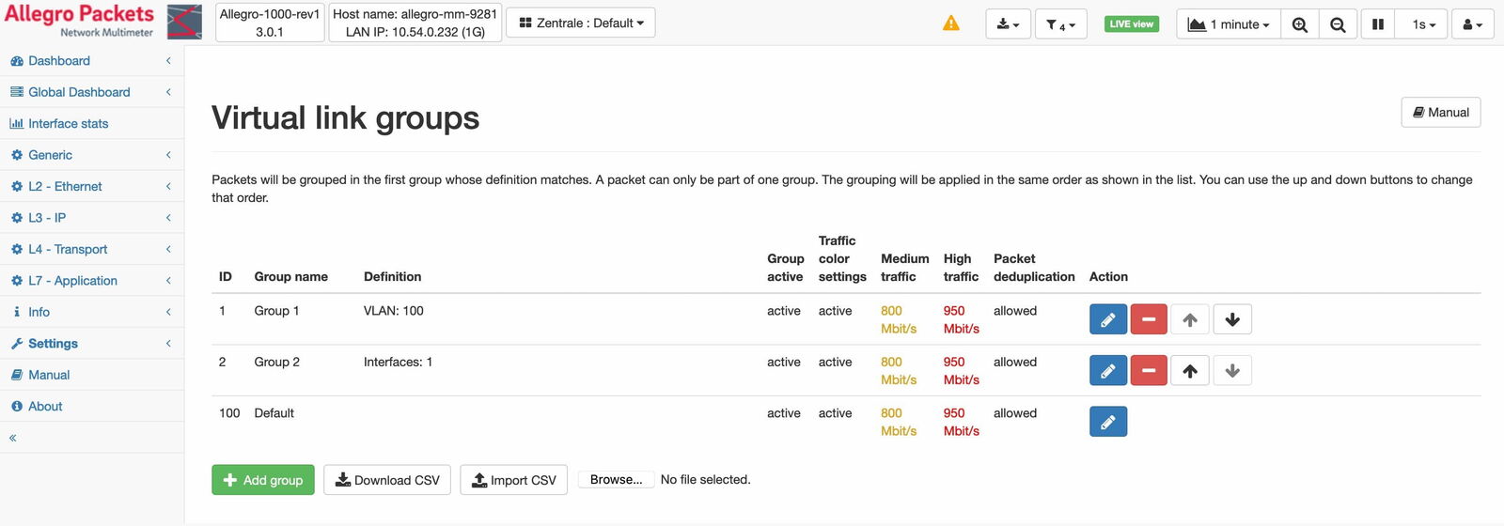The image size is (1504, 526).
Task: Zoom out the time range
Action: [x=1338, y=24]
